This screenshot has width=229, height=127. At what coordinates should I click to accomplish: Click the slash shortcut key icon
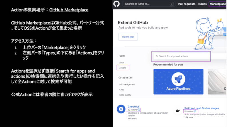point(171,4)
